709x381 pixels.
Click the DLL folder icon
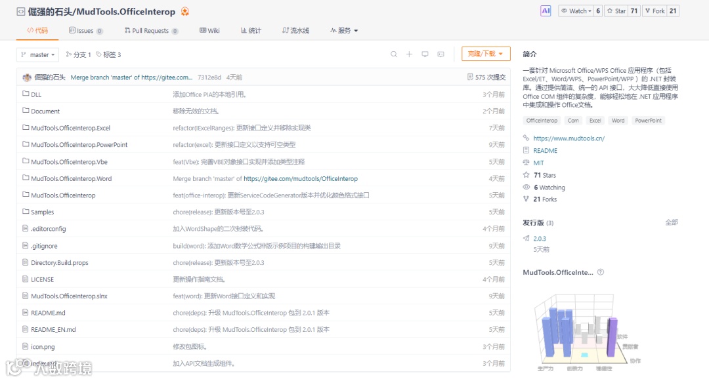[26, 94]
